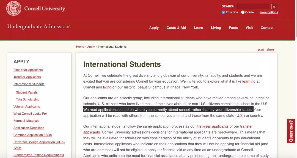This screenshot has height=158, width=297.
Task: Click the print link
Action: [x=261, y=49]
